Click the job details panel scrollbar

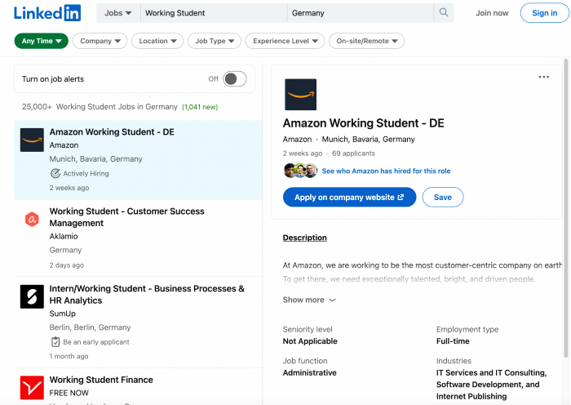(566, 207)
